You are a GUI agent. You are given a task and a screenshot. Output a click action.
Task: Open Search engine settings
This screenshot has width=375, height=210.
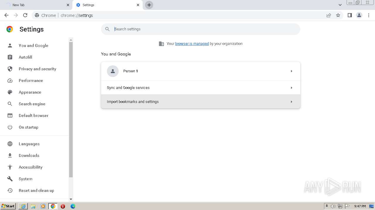pyautogui.click(x=32, y=104)
